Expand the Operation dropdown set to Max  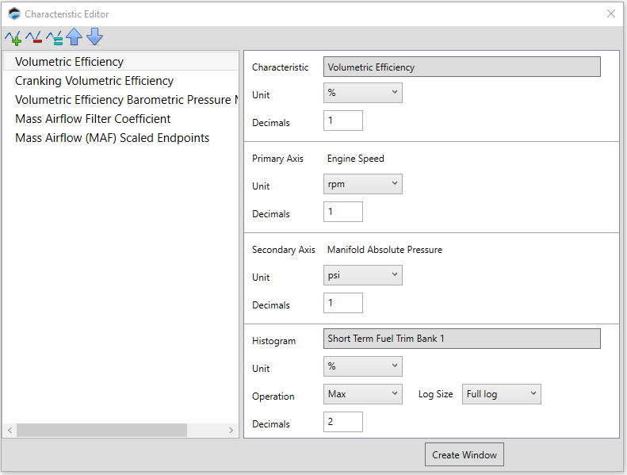point(363,394)
